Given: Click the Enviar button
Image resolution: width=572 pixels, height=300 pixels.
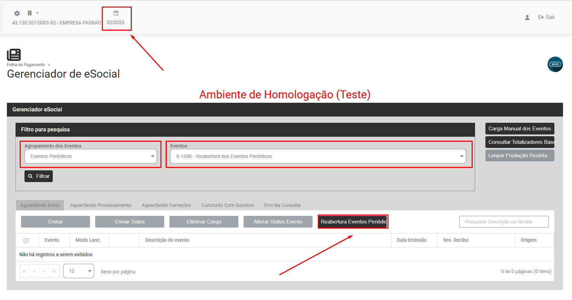Looking at the screenshot, I should point(56,222).
